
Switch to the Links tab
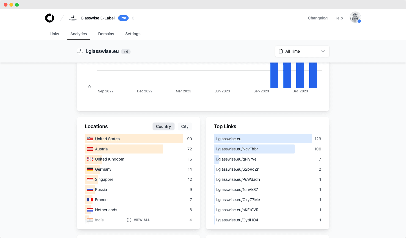point(54,34)
